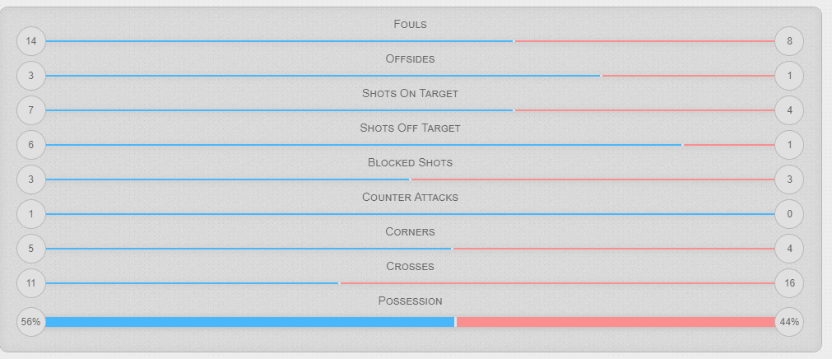Click the Fouls stat label
832x359 pixels.
pos(410,24)
